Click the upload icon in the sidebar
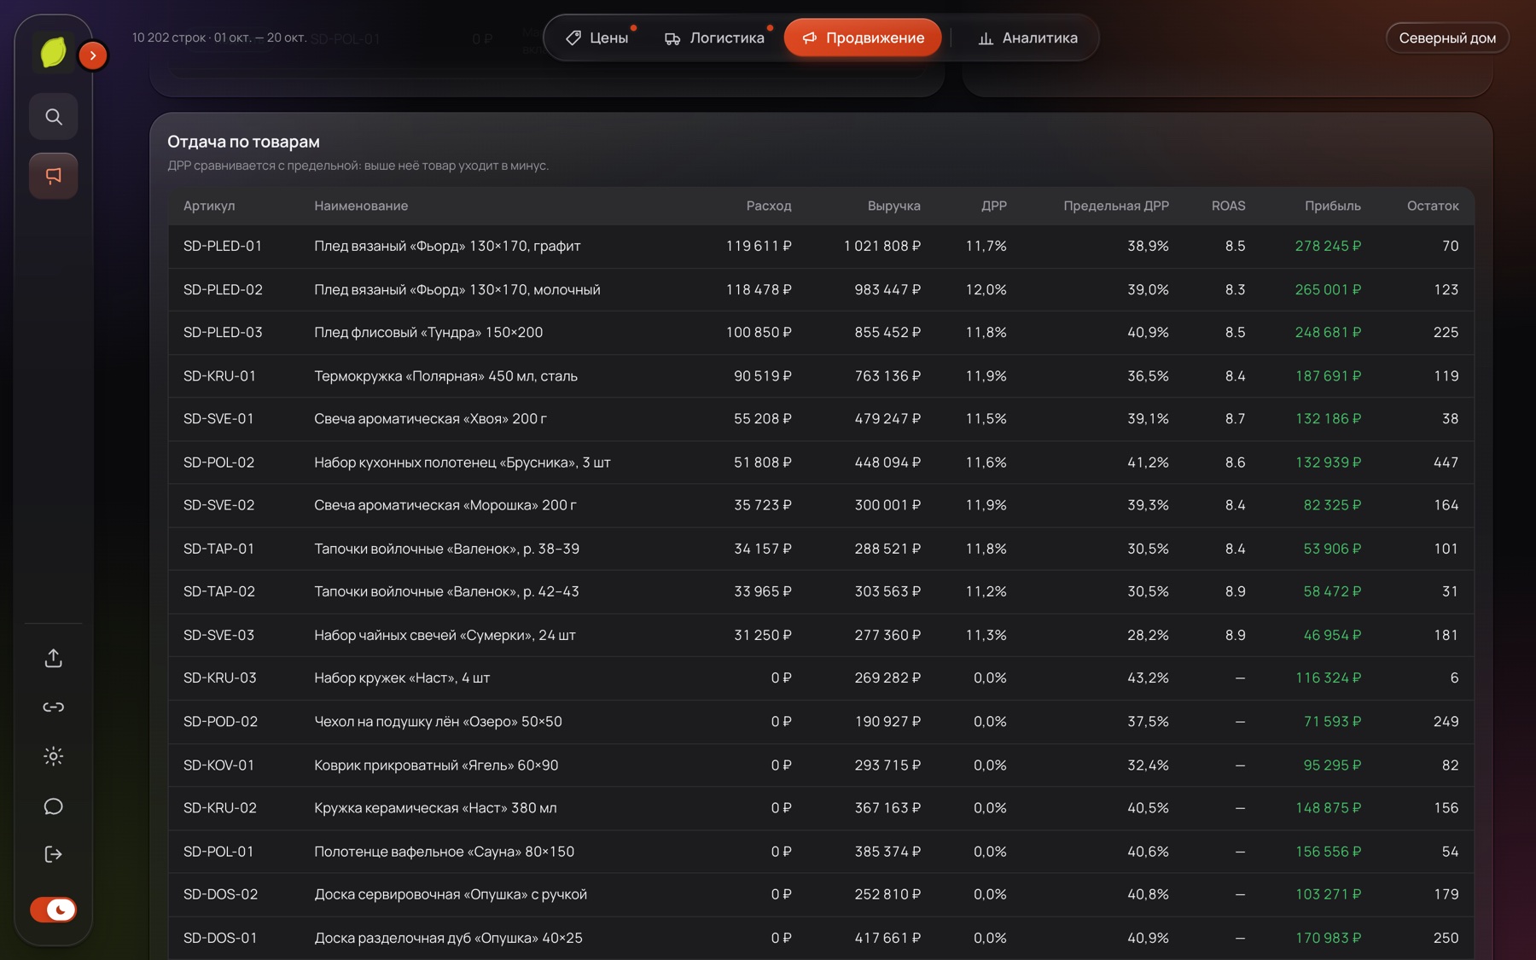 54,658
